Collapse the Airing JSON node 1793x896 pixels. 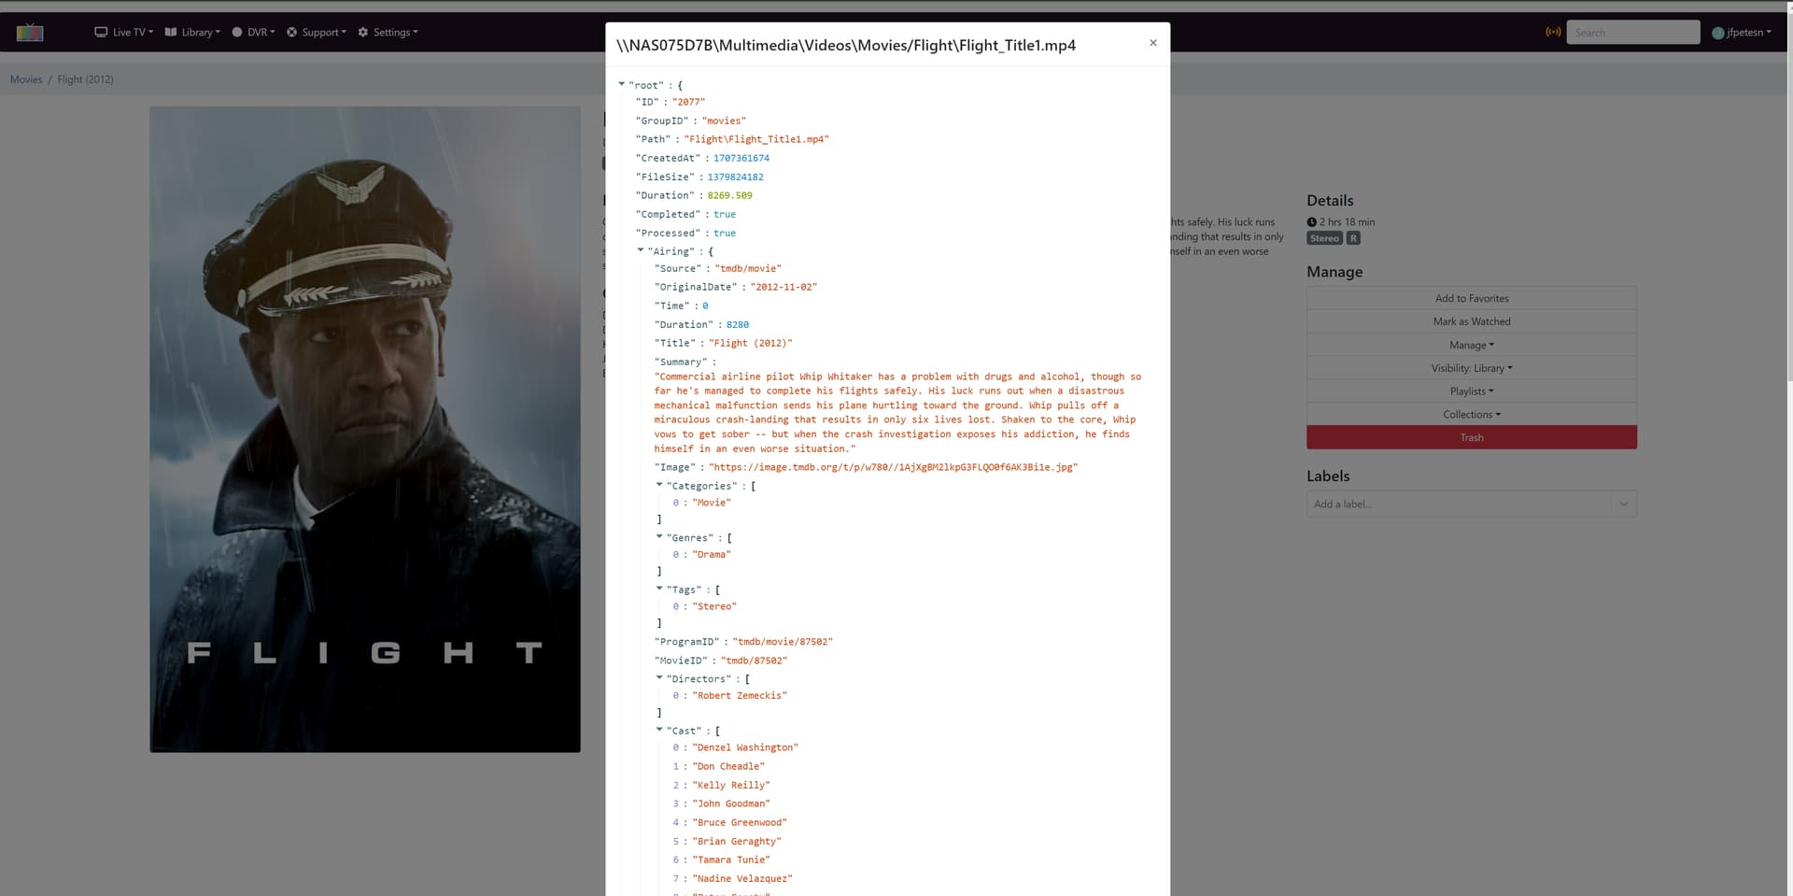(x=641, y=250)
